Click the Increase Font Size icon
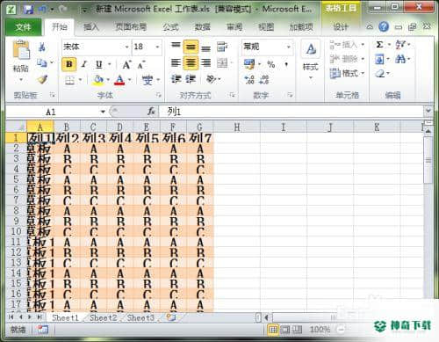Image resolution: width=439 pixels, height=342 pixels. 126,64
